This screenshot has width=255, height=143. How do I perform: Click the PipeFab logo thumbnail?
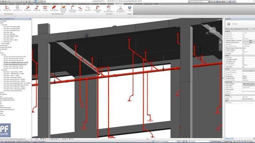coord(5,130)
